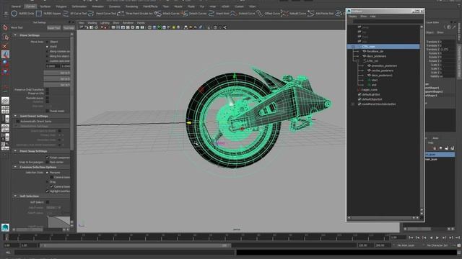Toggle Preserve Child Transform checkbox

click(48, 89)
